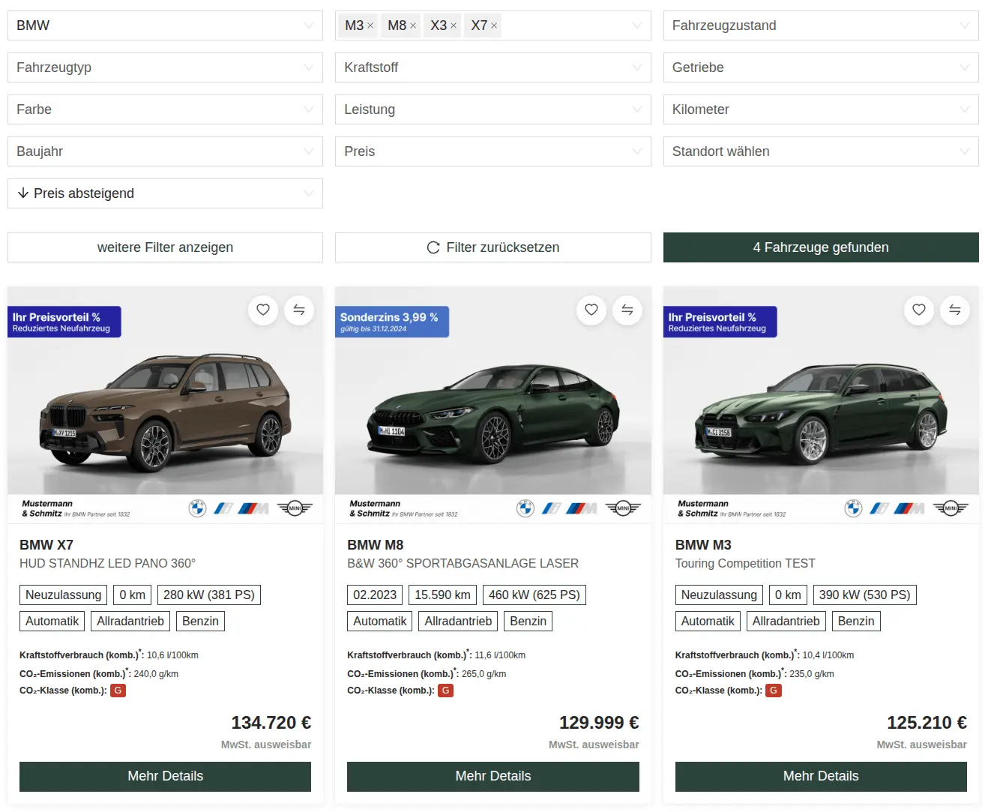Click weitere Filter anzeigen

(165, 247)
